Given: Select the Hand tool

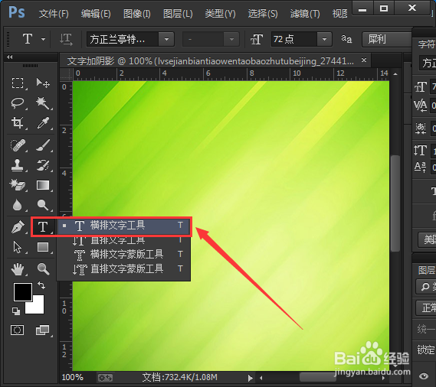Looking at the screenshot, I should [x=18, y=269].
